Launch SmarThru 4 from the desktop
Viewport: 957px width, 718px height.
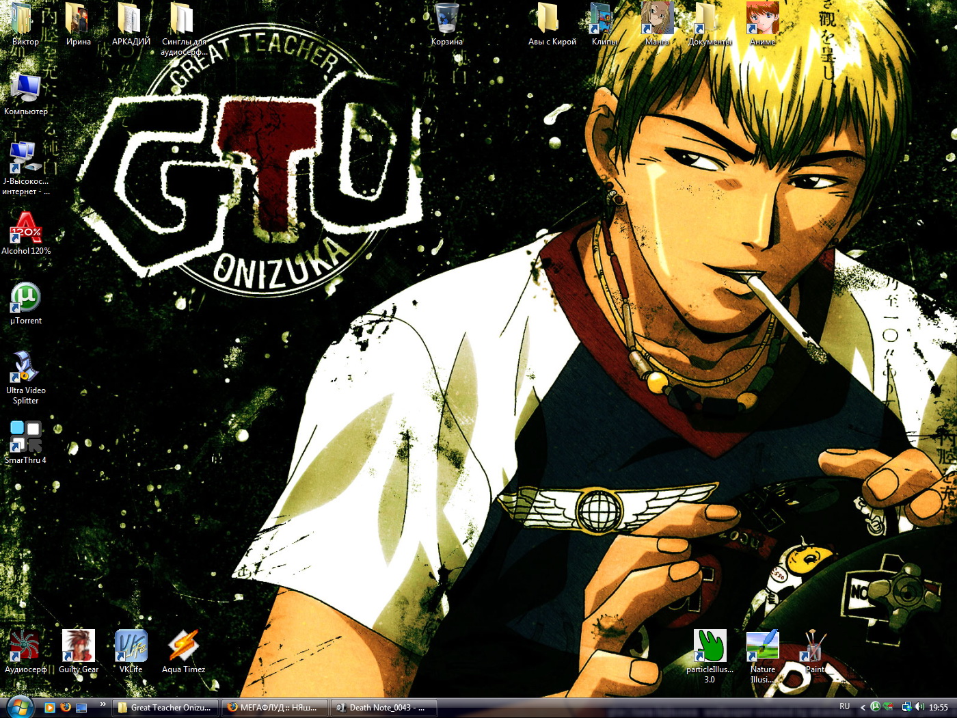click(x=25, y=442)
